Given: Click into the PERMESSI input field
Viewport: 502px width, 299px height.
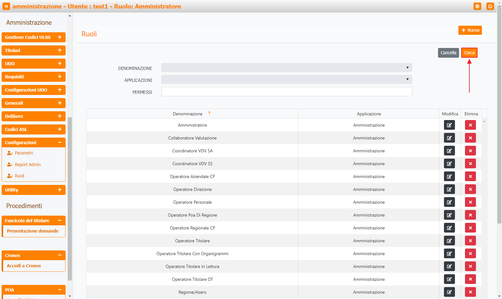Looking at the screenshot, I should pyautogui.click(x=286, y=92).
